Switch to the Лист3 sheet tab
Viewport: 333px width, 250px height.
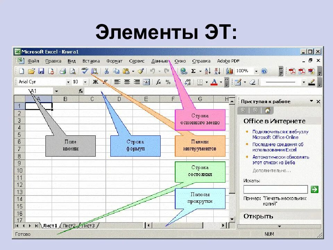(88, 226)
